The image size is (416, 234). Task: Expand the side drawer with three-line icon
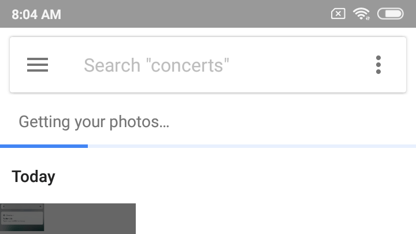click(x=38, y=65)
